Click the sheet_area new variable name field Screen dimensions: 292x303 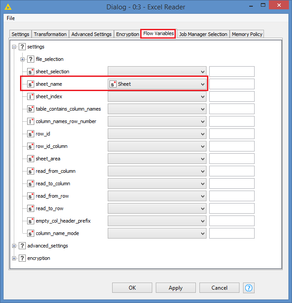pos(232,159)
